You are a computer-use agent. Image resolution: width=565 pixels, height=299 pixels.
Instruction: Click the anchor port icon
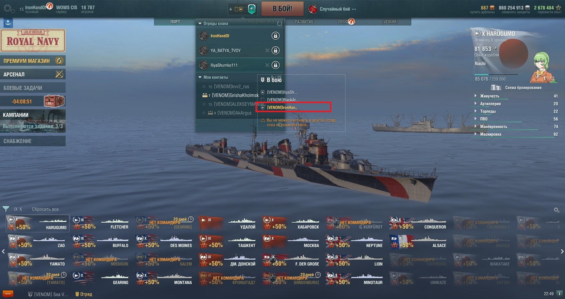(8, 23)
